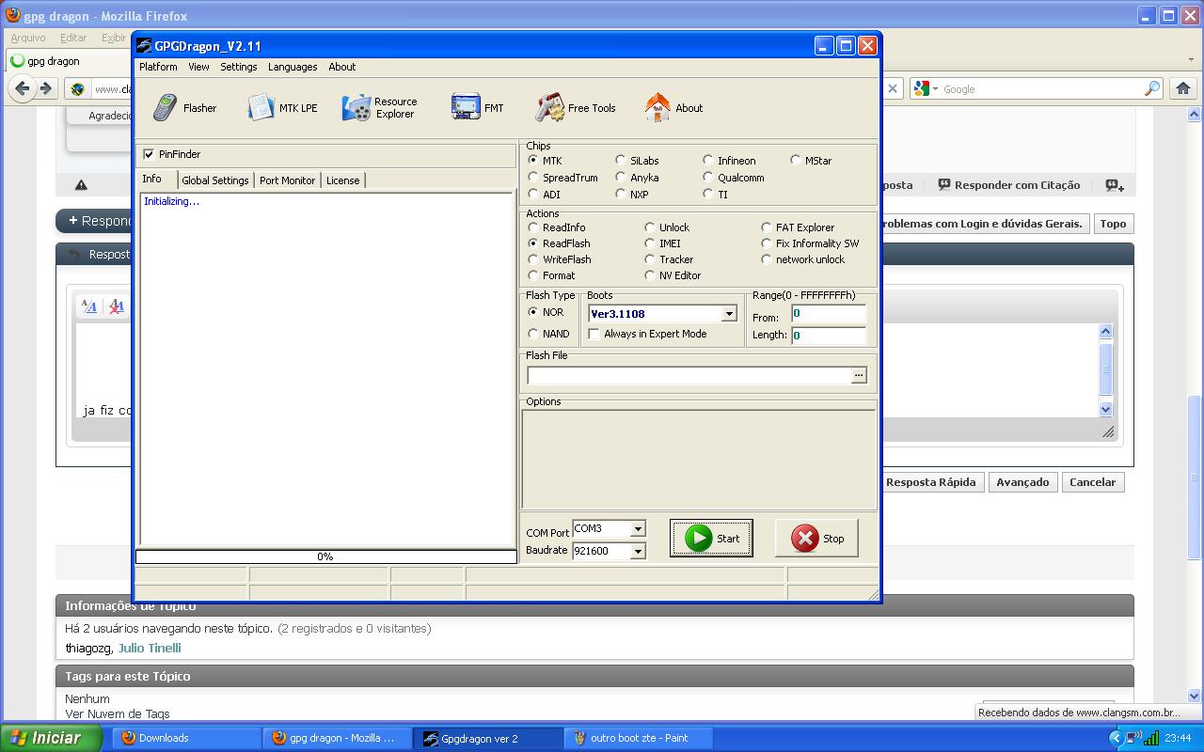Expand Boots version dropdown Ver3.1108
The width and height of the screenshot is (1204, 752).
729,314
